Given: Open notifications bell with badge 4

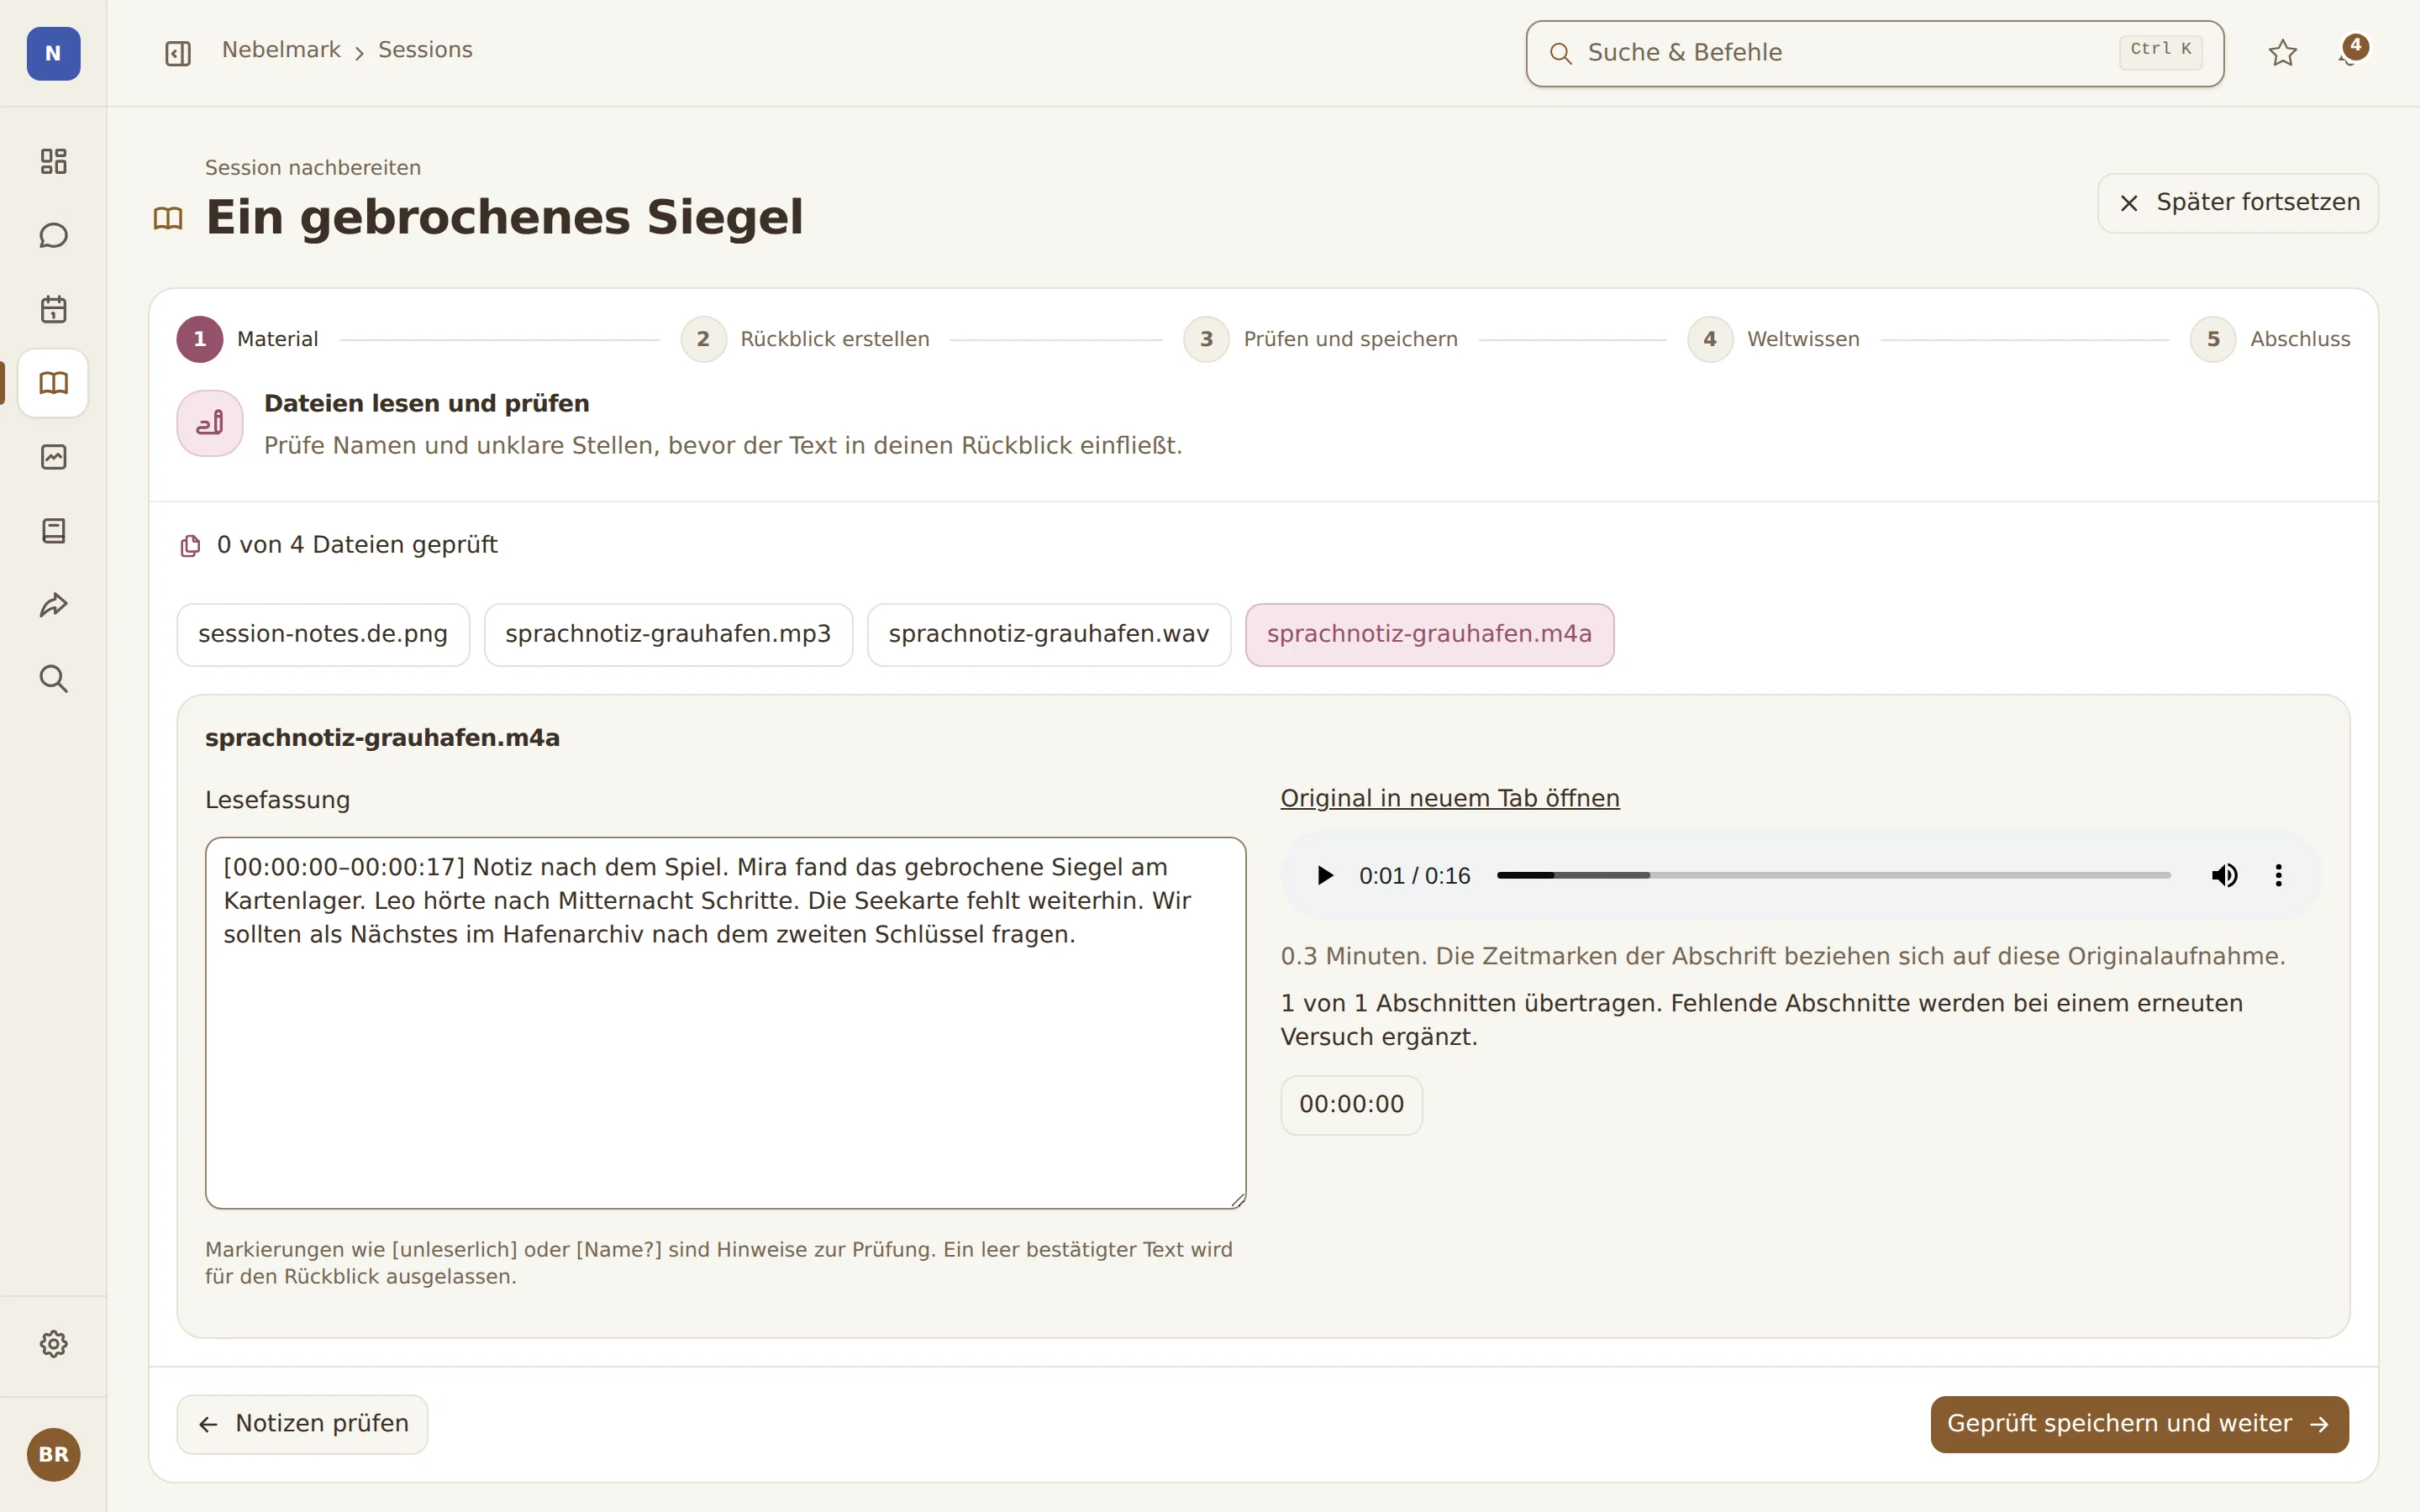Looking at the screenshot, I should pos(2351,52).
